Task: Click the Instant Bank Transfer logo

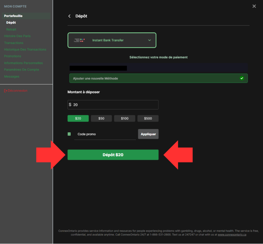Action: (x=80, y=40)
